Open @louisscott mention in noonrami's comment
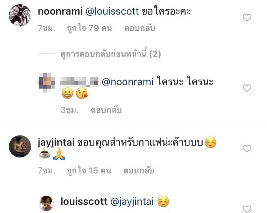267x213 pixels. [112, 11]
